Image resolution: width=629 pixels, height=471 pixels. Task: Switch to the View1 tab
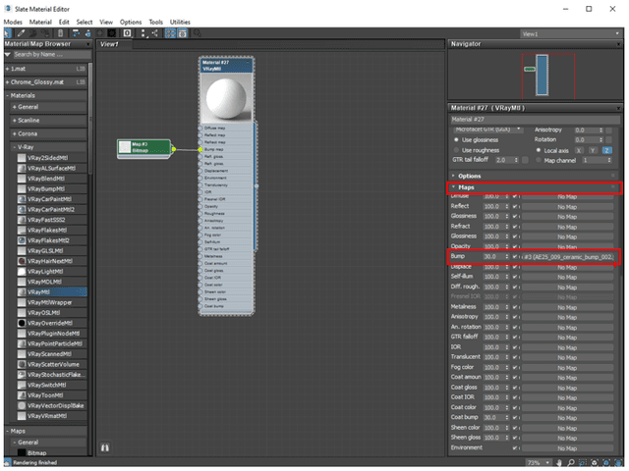(114, 44)
